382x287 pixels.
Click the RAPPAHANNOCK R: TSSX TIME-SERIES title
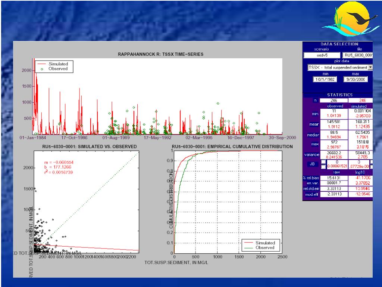(160, 54)
